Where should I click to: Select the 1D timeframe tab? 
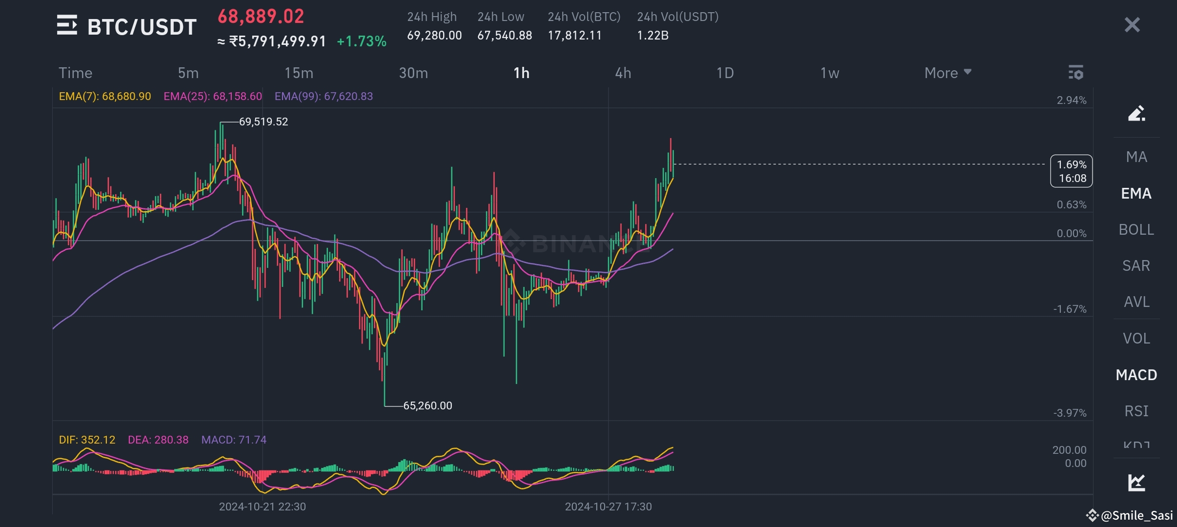(726, 72)
